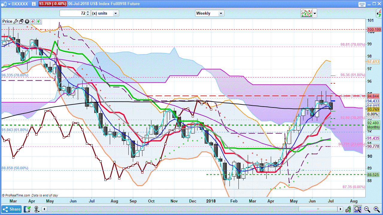Toggle the auto-zoom magnifier icon
The image size is (383, 215).
coord(358,209)
